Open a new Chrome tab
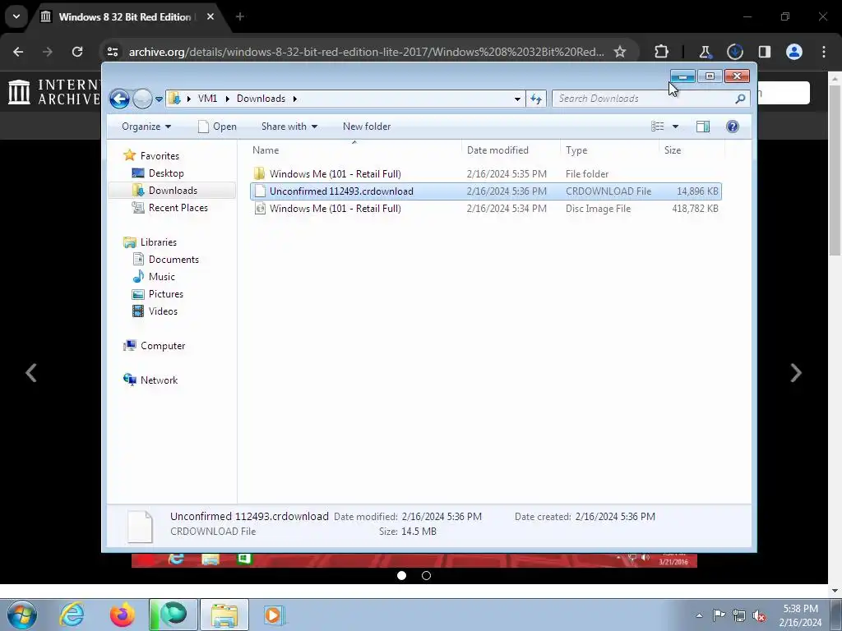Screen dimensions: 842x631 pos(240,16)
